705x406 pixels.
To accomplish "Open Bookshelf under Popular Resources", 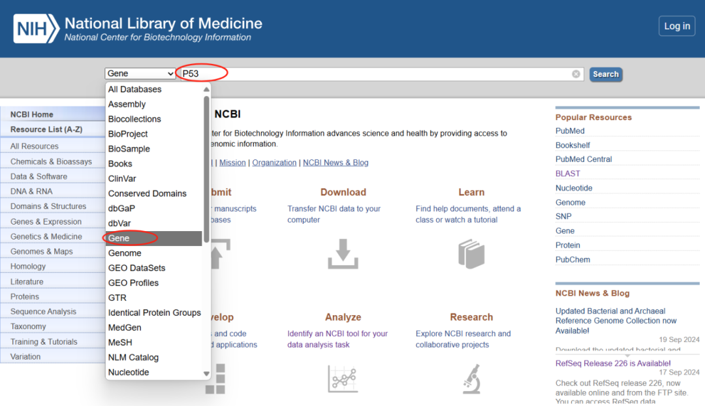I will (x=573, y=145).
